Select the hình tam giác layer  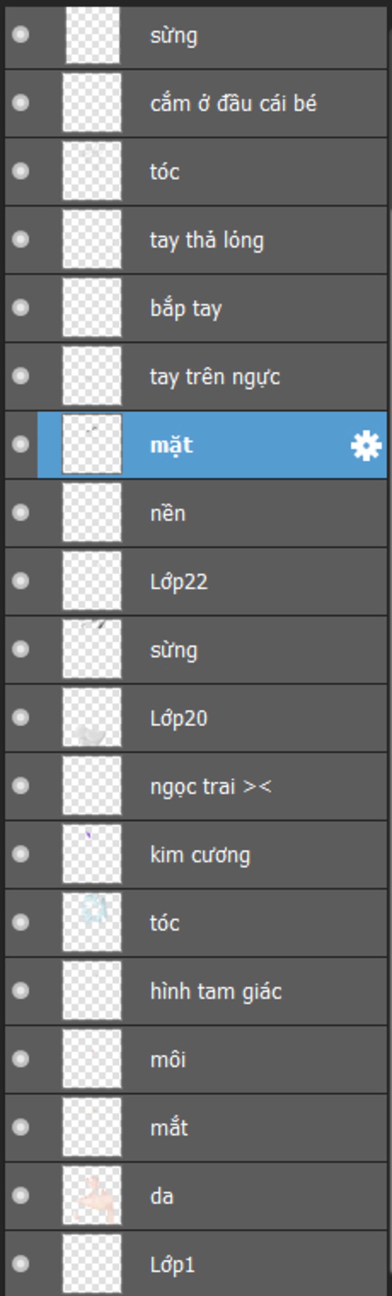tap(196, 991)
